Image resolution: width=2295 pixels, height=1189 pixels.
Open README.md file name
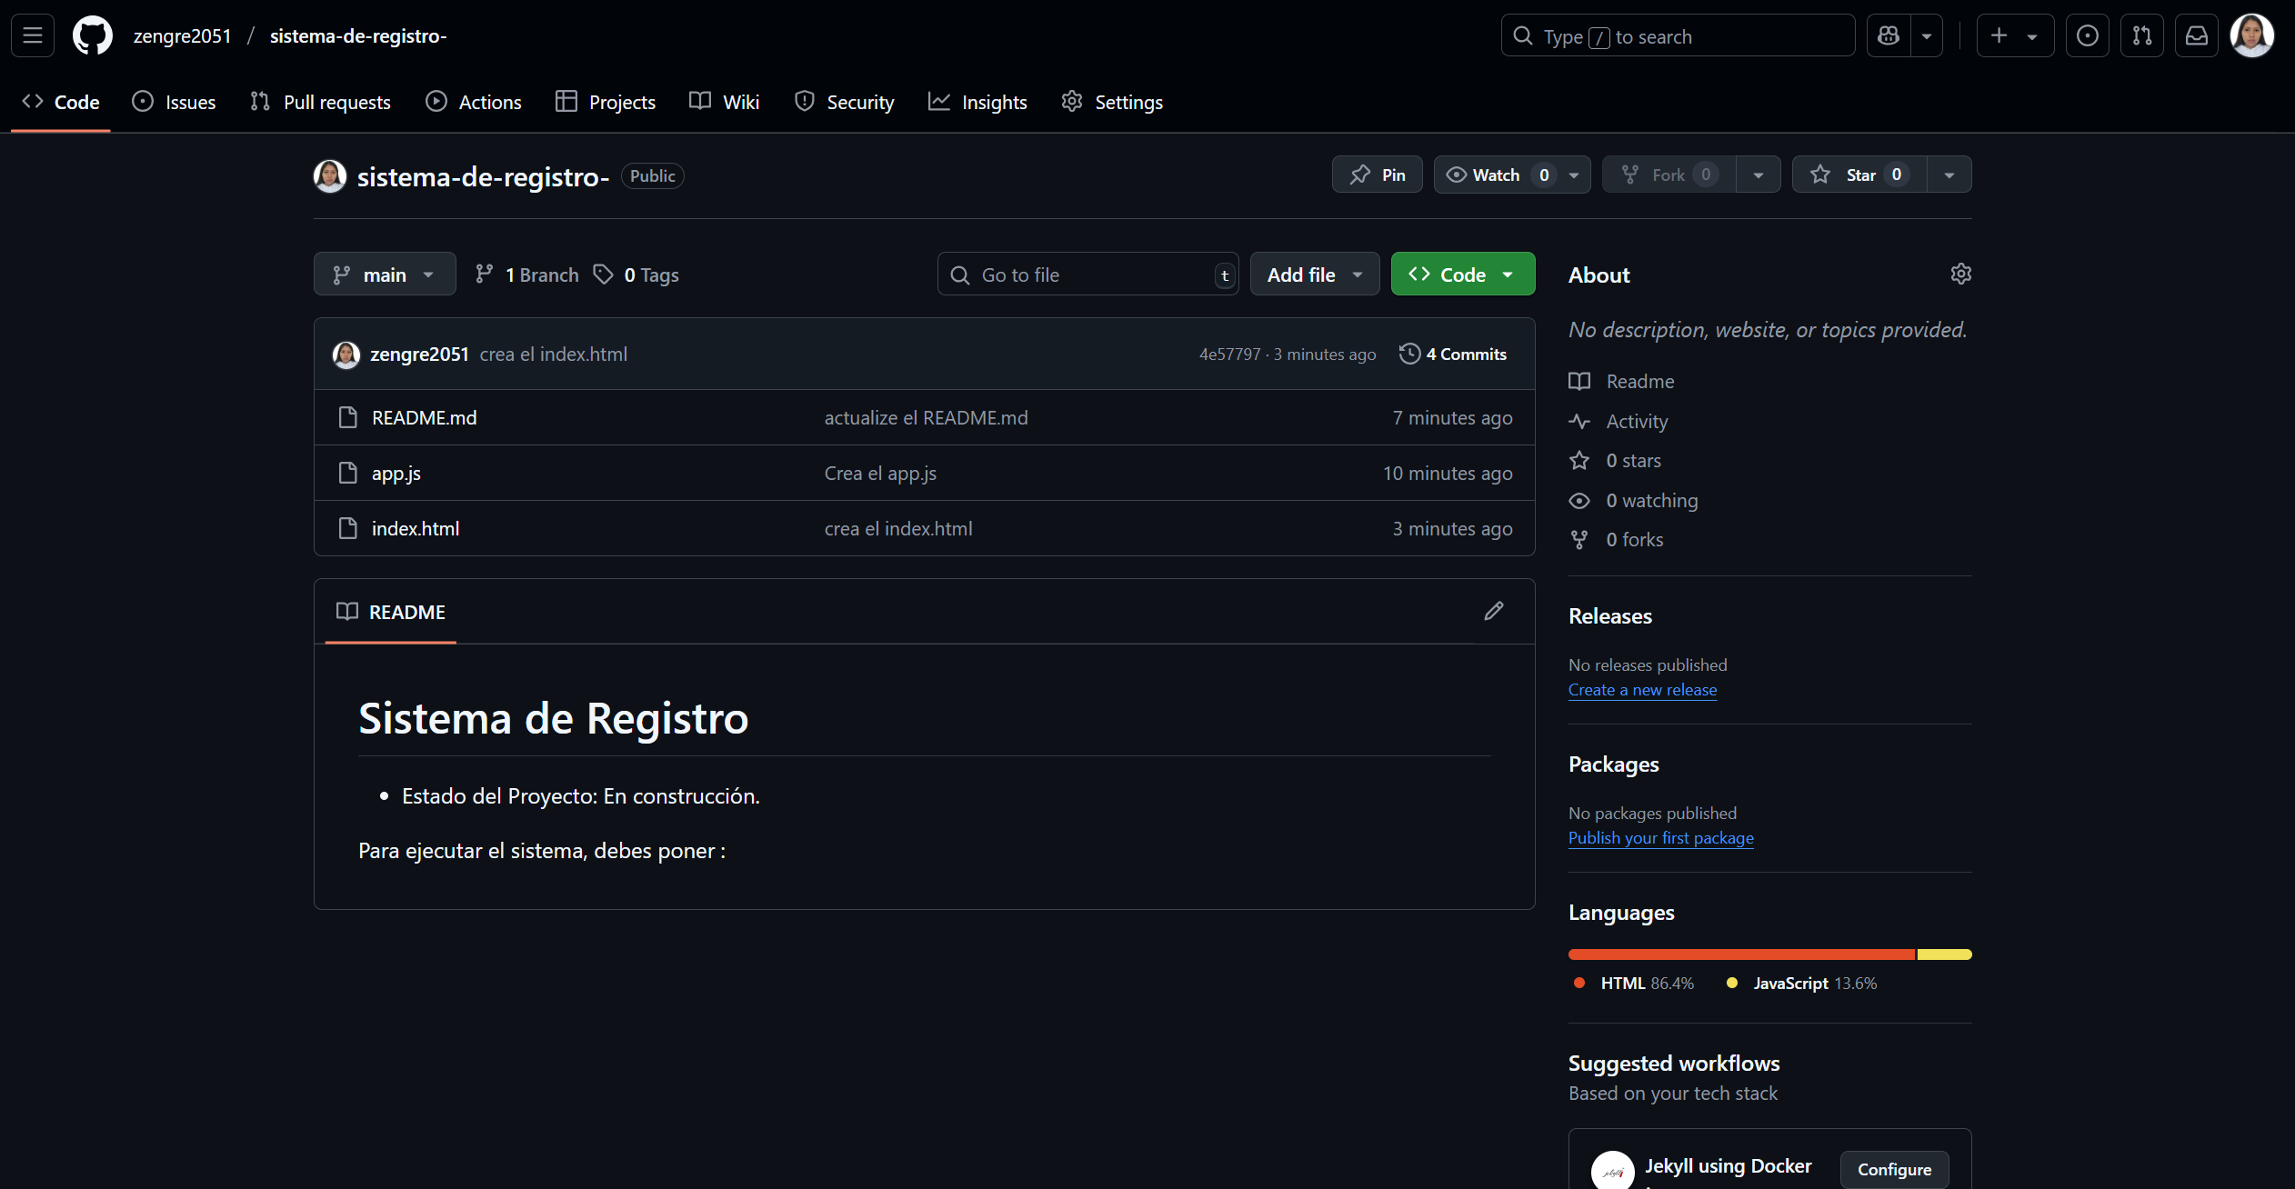point(424,417)
